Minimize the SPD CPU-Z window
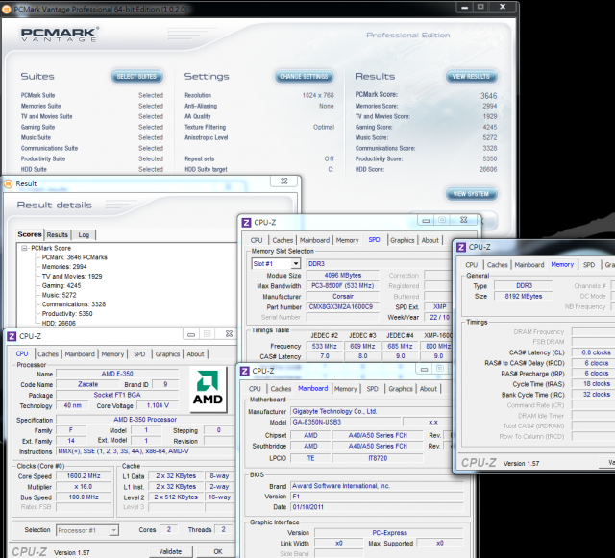Screen dimensions: 615x558 coord(426,220)
